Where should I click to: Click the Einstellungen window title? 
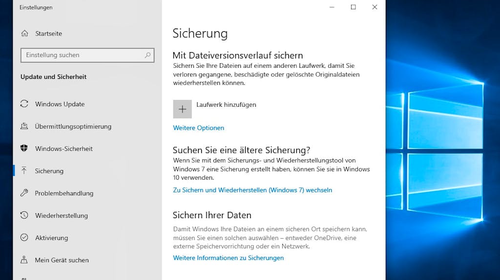(x=36, y=7)
